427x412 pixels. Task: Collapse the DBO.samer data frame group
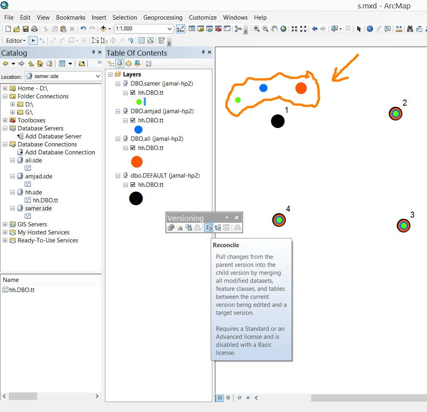pyautogui.click(x=118, y=84)
